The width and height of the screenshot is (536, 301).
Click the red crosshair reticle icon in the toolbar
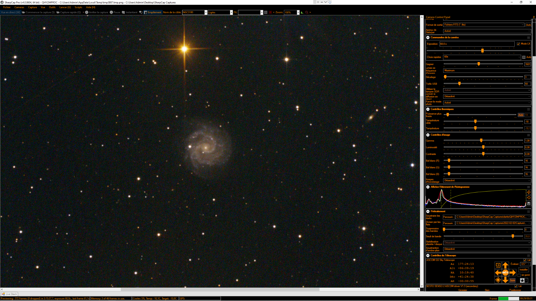[270, 12]
